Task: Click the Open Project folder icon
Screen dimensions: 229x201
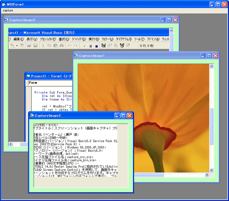Action: [29, 46]
